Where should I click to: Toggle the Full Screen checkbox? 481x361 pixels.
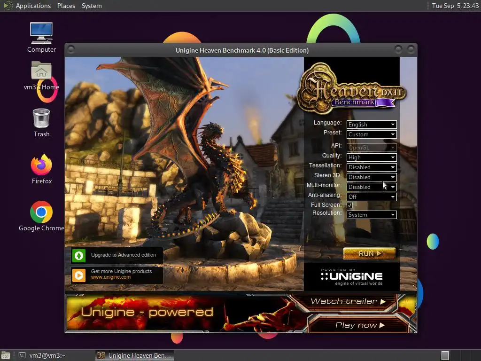click(349, 205)
